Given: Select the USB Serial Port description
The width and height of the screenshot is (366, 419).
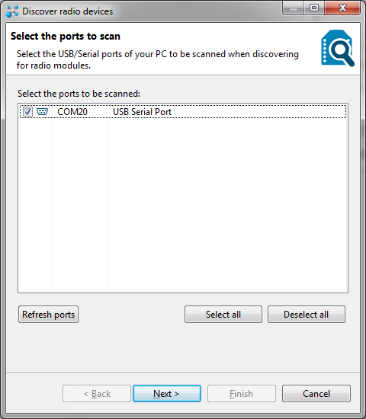Looking at the screenshot, I should click(142, 112).
